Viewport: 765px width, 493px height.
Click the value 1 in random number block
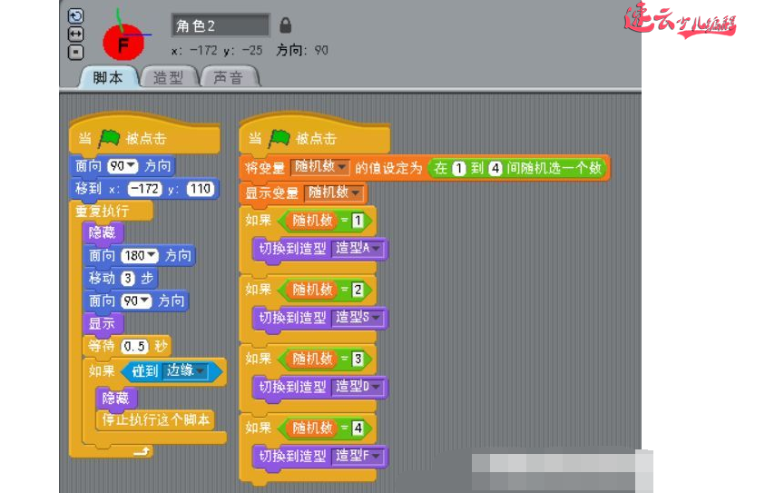pyautogui.click(x=458, y=169)
